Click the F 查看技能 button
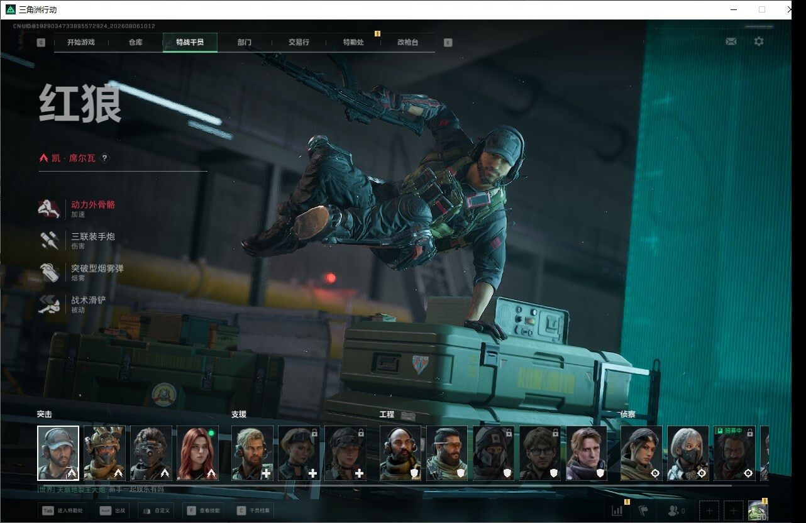Image resolution: width=806 pixels, height=523 pixels. [204, 511]
